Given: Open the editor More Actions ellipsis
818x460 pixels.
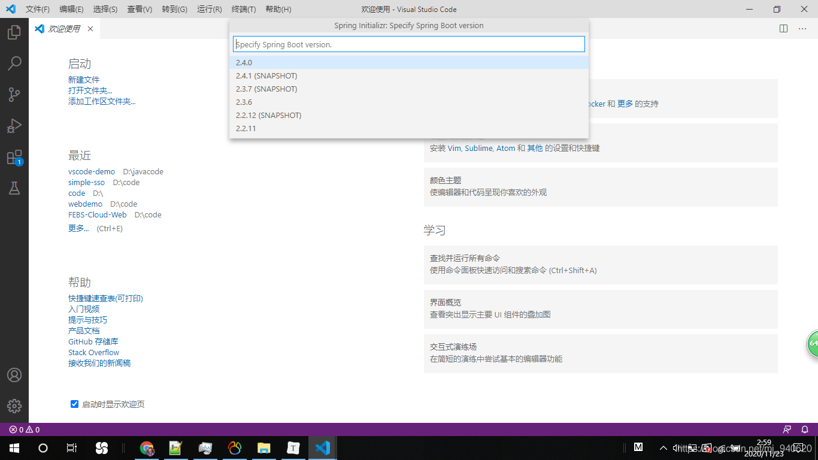Looking at the screenshot, I should (802, 29).
